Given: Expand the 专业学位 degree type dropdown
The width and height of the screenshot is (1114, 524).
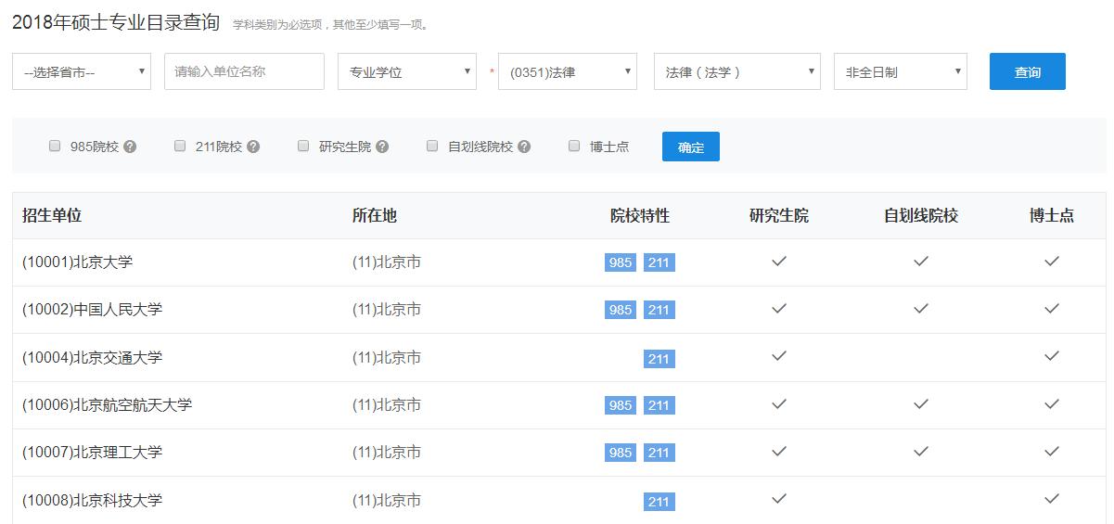Looking at the screenshot, I should (x=407, y=71).
